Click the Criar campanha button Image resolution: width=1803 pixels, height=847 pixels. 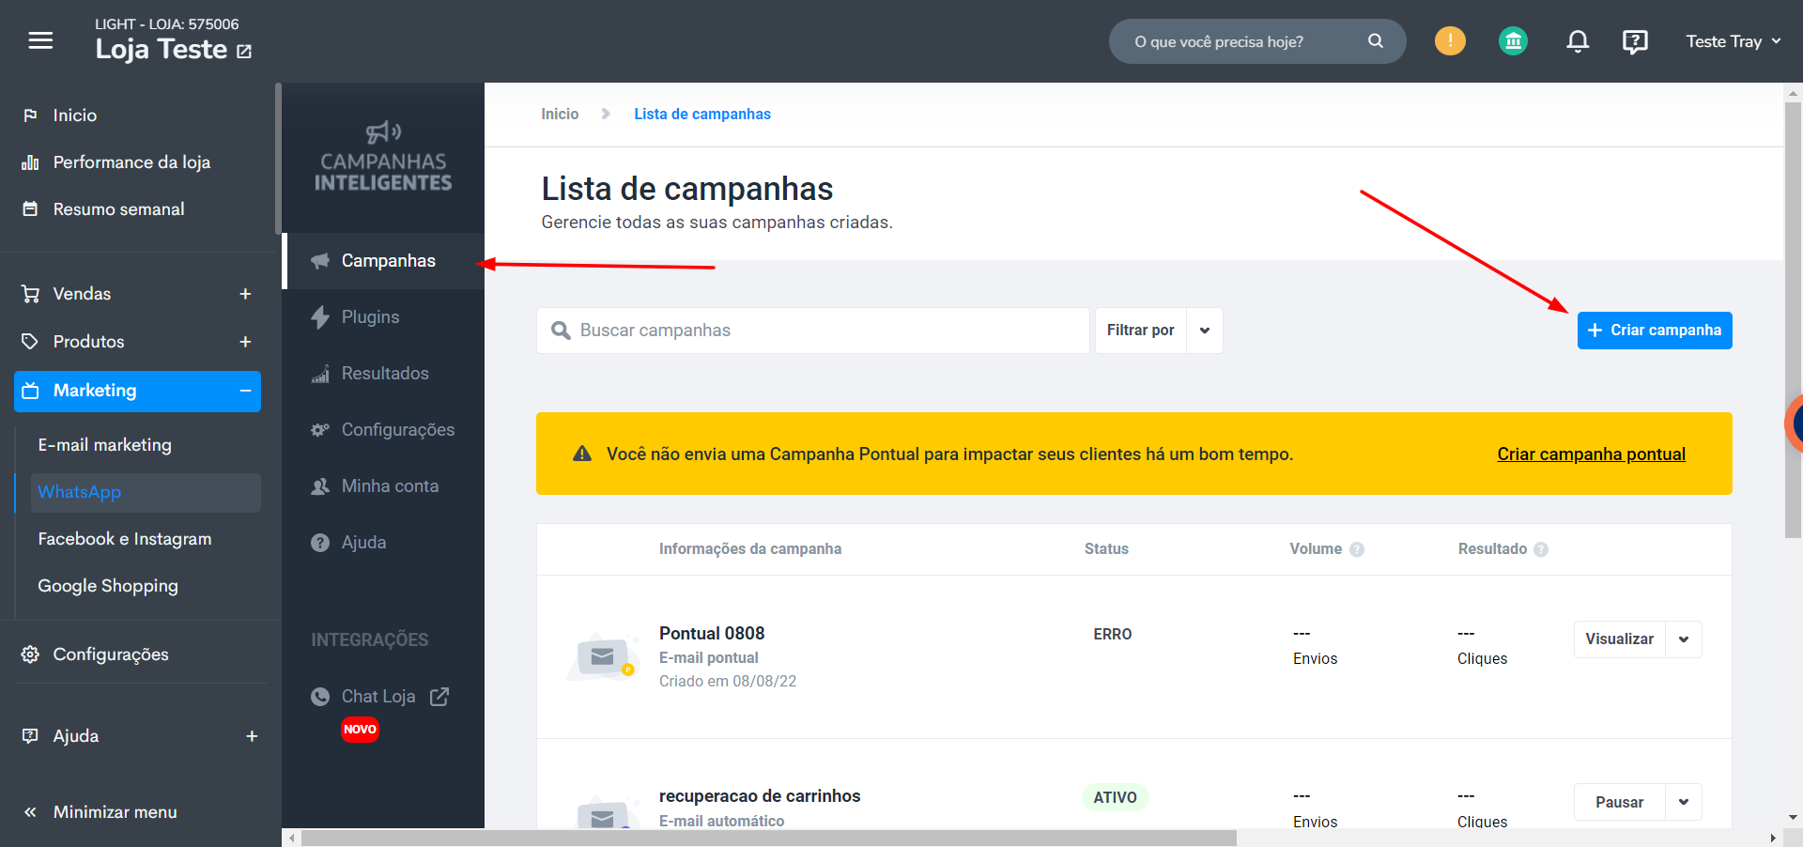tap(1655, 331)
